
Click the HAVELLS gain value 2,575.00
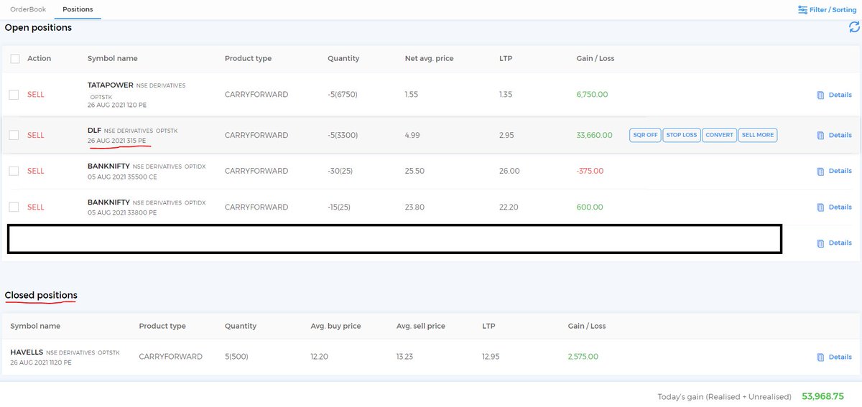tap(583, 357)
